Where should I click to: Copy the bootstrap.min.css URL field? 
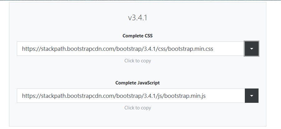click(130, 49)
